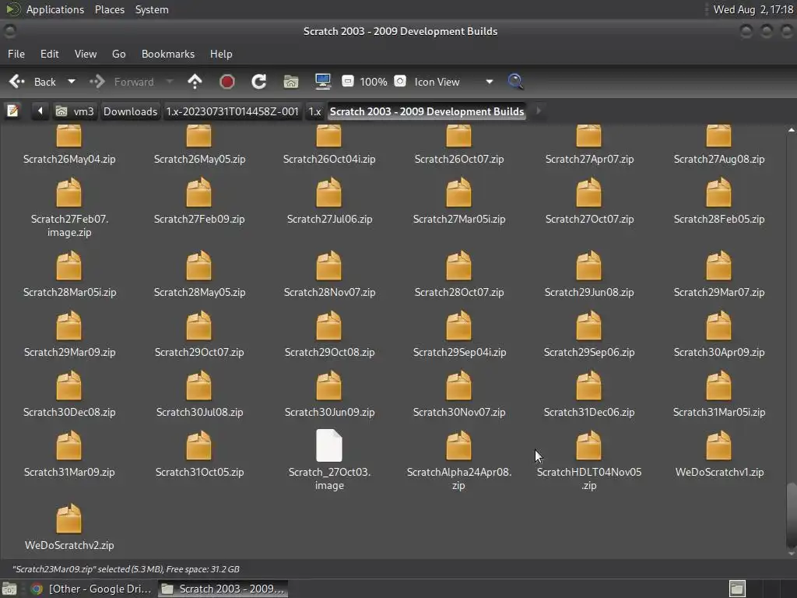Select the Scratch31Mar09.zip archive icon
This screenshot has height=598, width=797.
[68, 445]
